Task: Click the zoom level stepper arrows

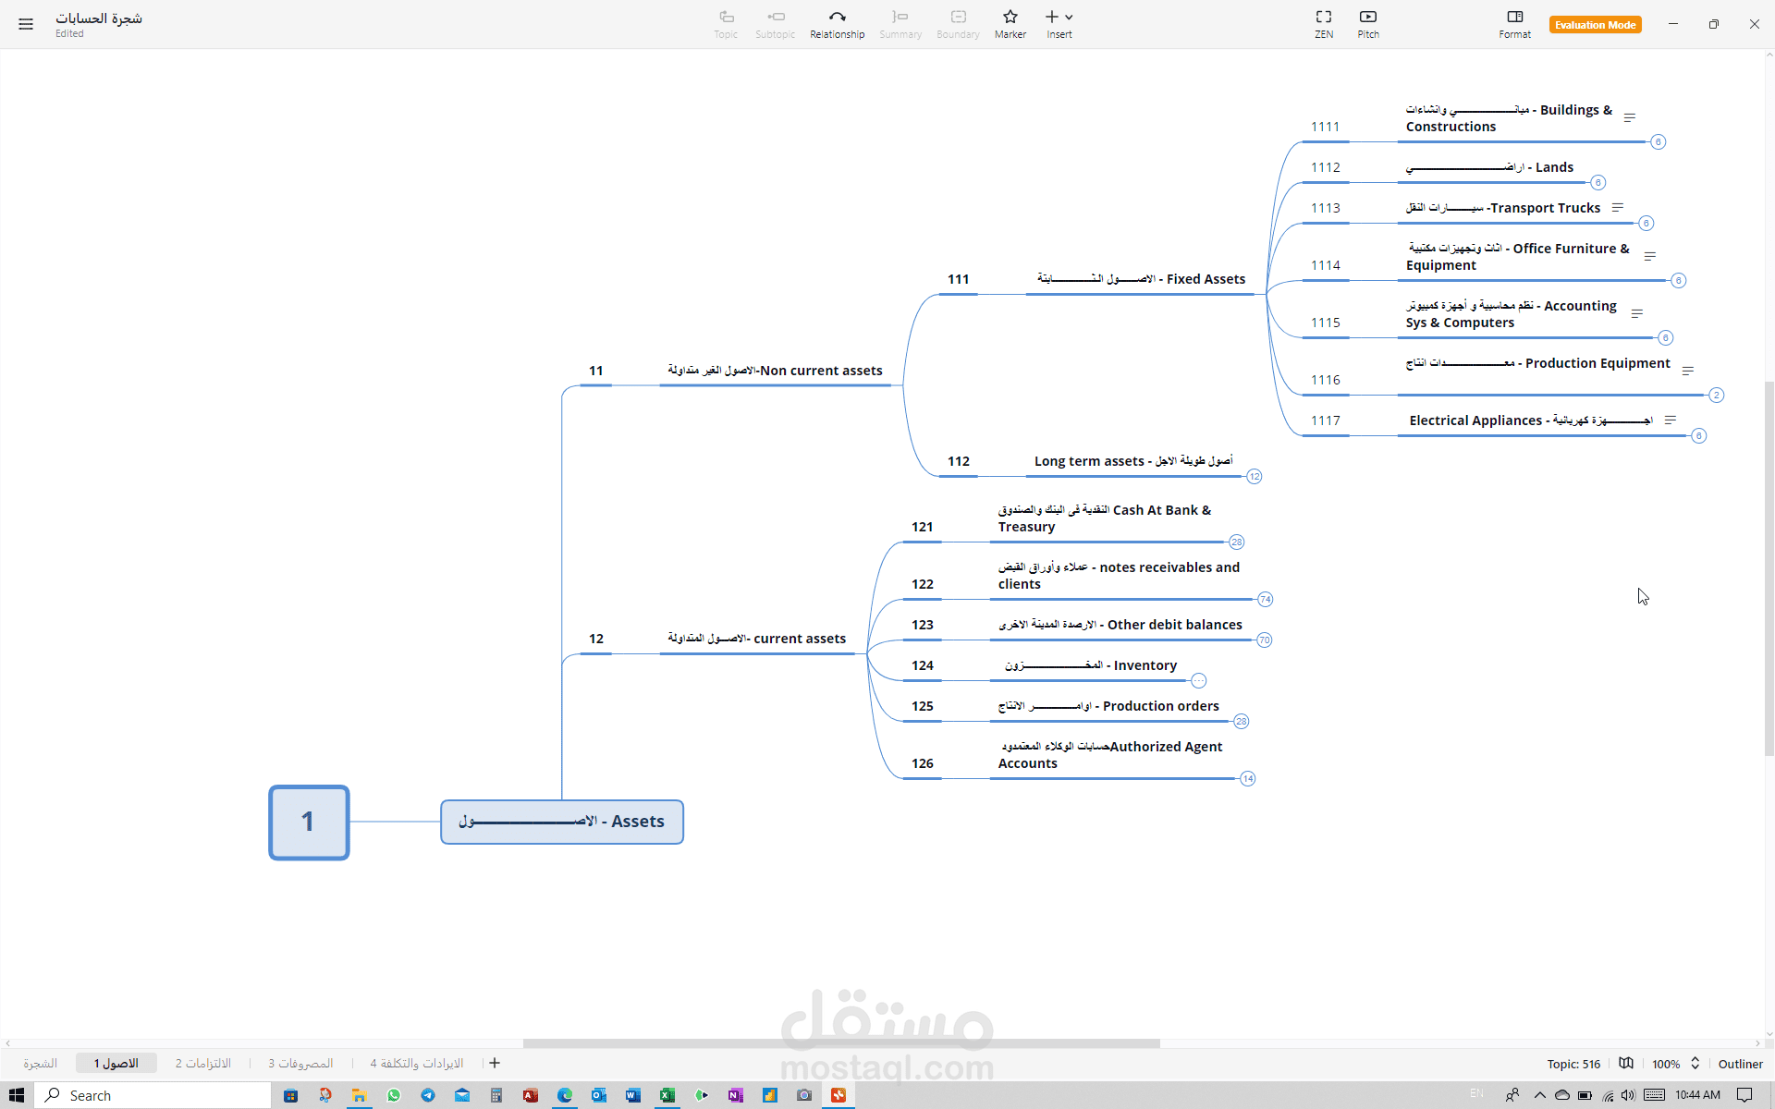Action: click(x=1695, y=1064)
